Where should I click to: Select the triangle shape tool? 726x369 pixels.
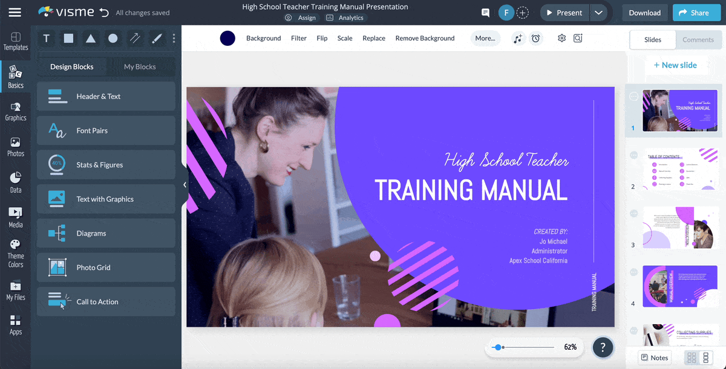point(90,39)
